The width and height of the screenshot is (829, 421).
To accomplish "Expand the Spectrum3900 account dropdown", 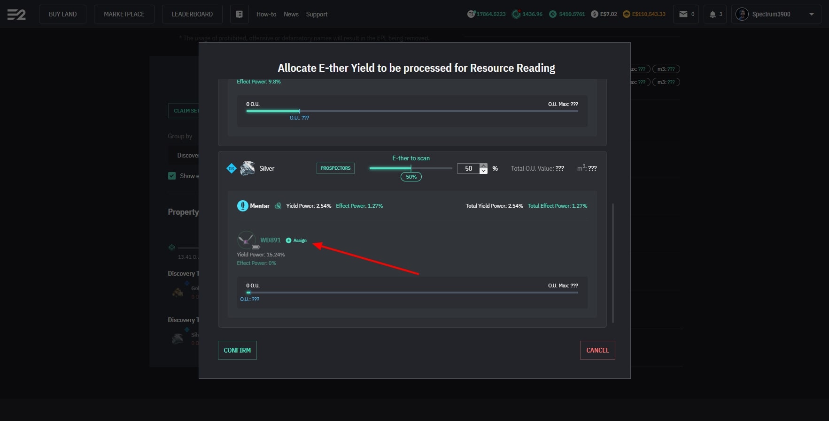I will pos(811,14).
